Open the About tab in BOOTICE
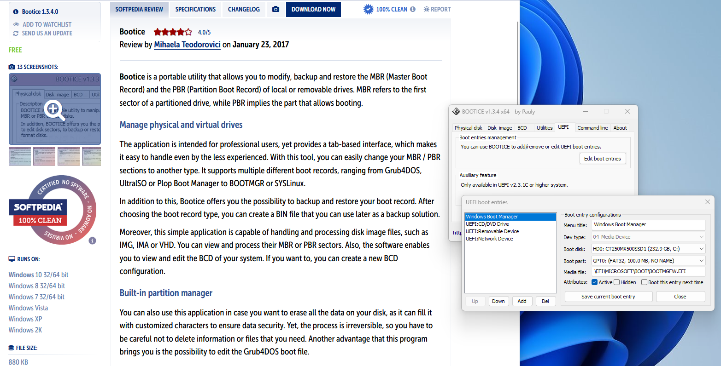The height and width of the screenshot is (366, 721). tap(620, 128)
